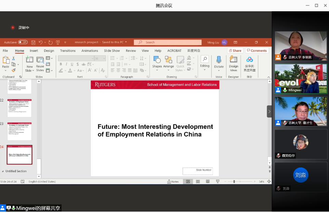Click the Share button

tap(235, 51)
